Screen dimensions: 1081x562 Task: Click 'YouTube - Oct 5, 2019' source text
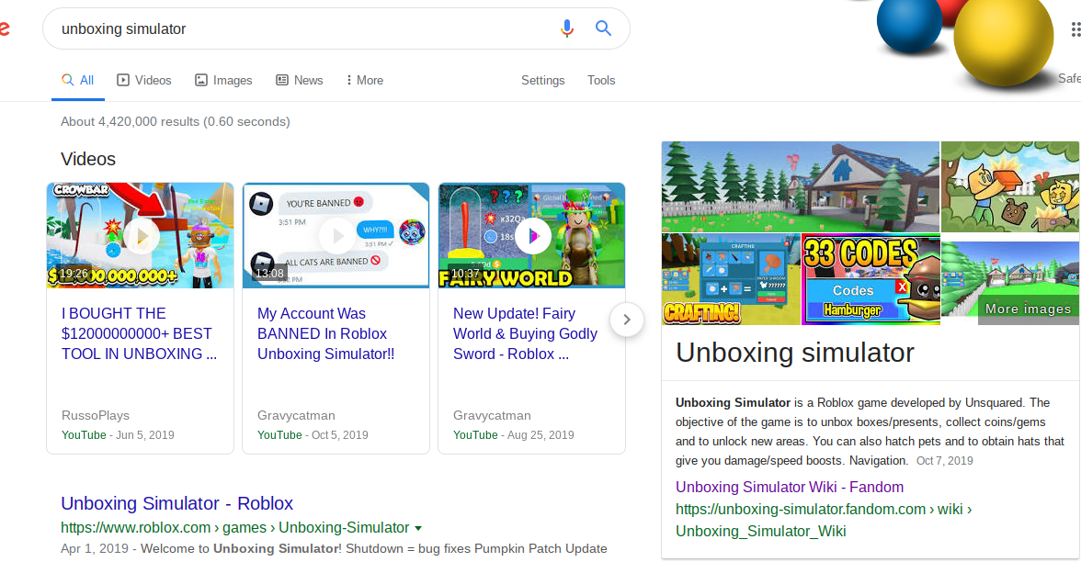(313, 435)
